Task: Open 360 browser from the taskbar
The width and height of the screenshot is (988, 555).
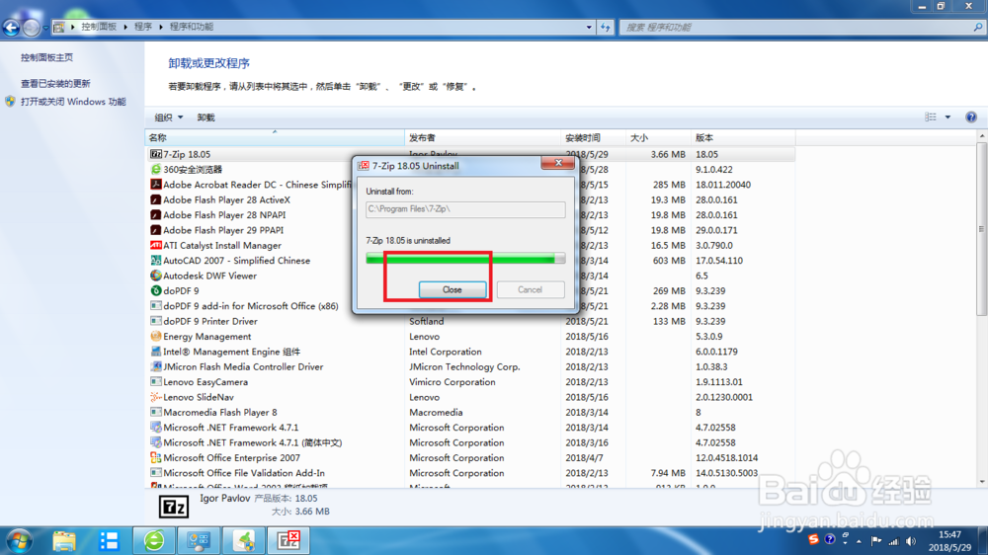Action: point(154,540)
